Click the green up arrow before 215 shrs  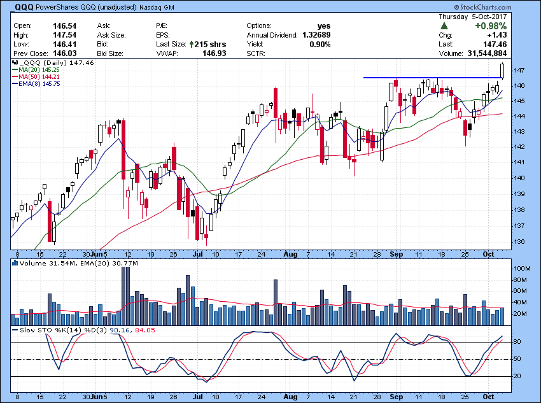click(x=191, y=44)
